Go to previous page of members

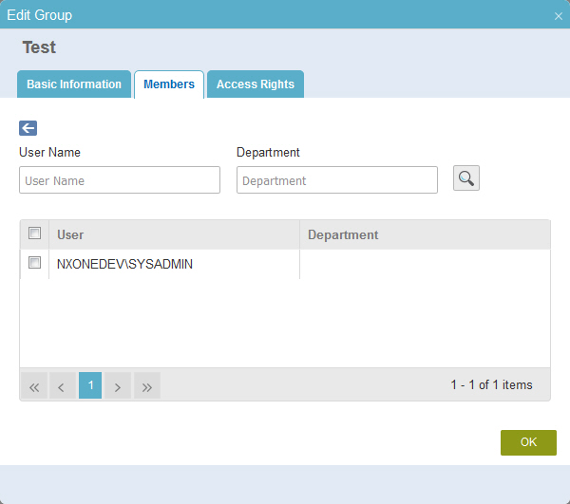(62, 385)
